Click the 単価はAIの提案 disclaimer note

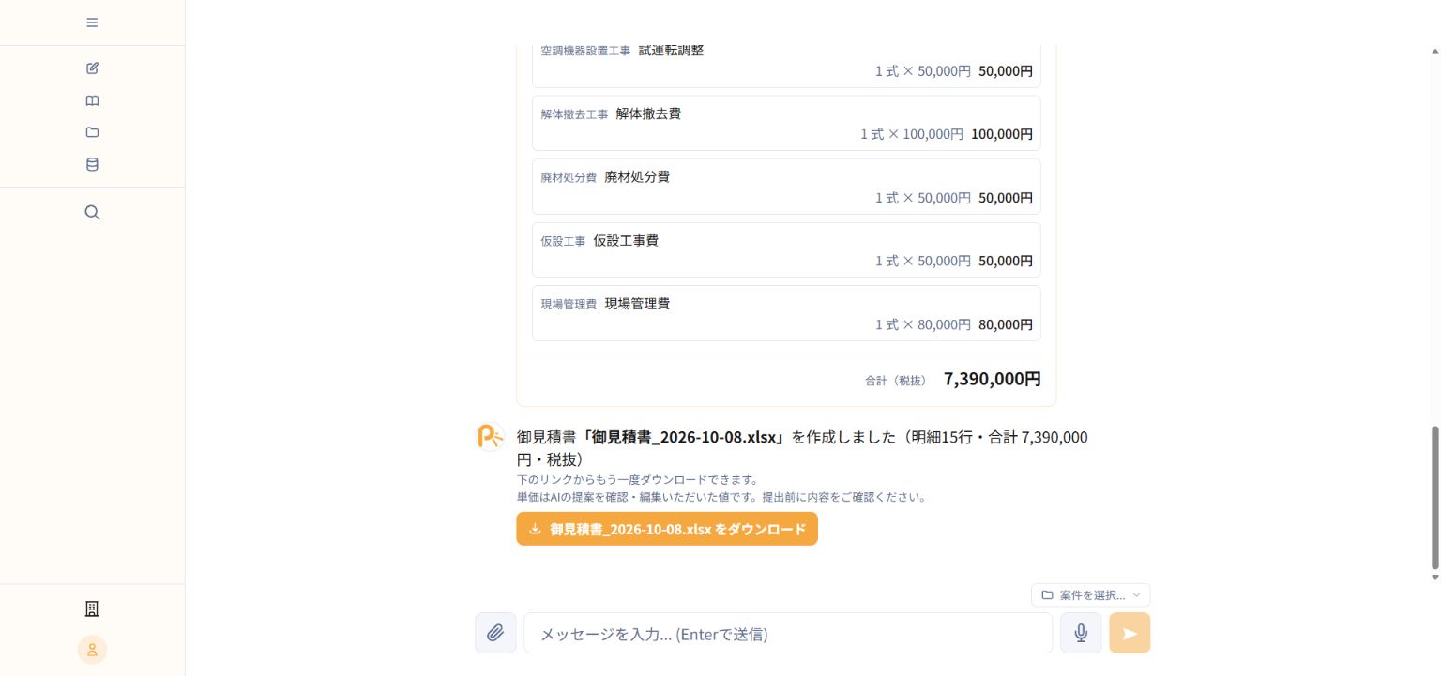pyautogui.click(x=722, y=497)
